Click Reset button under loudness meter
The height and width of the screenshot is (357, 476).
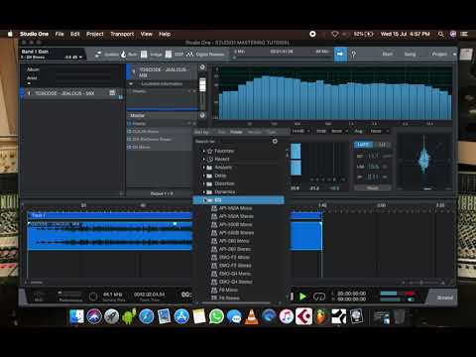[x=373, y=188]
